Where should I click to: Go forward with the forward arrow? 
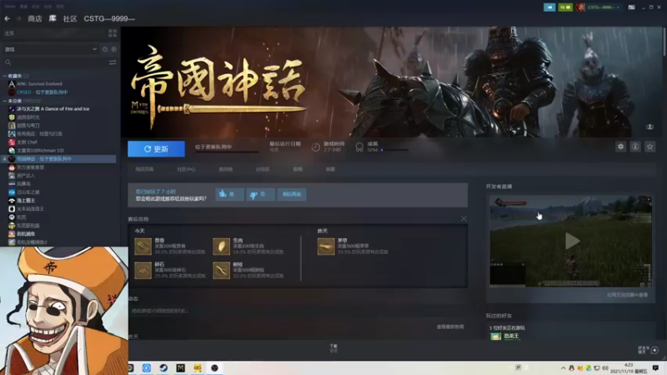[x=18, y=18]
